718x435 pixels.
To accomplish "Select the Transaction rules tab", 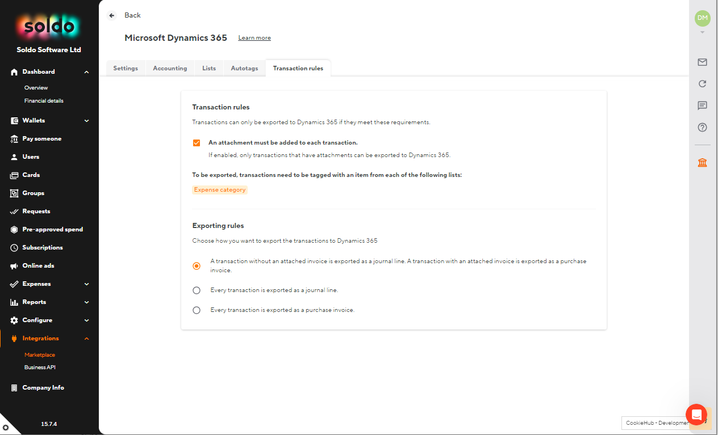I will [x=298, y=68].
